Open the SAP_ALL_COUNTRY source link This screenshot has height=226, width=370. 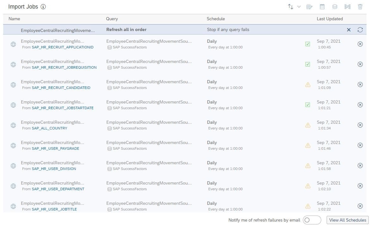[x=49, y=128]
